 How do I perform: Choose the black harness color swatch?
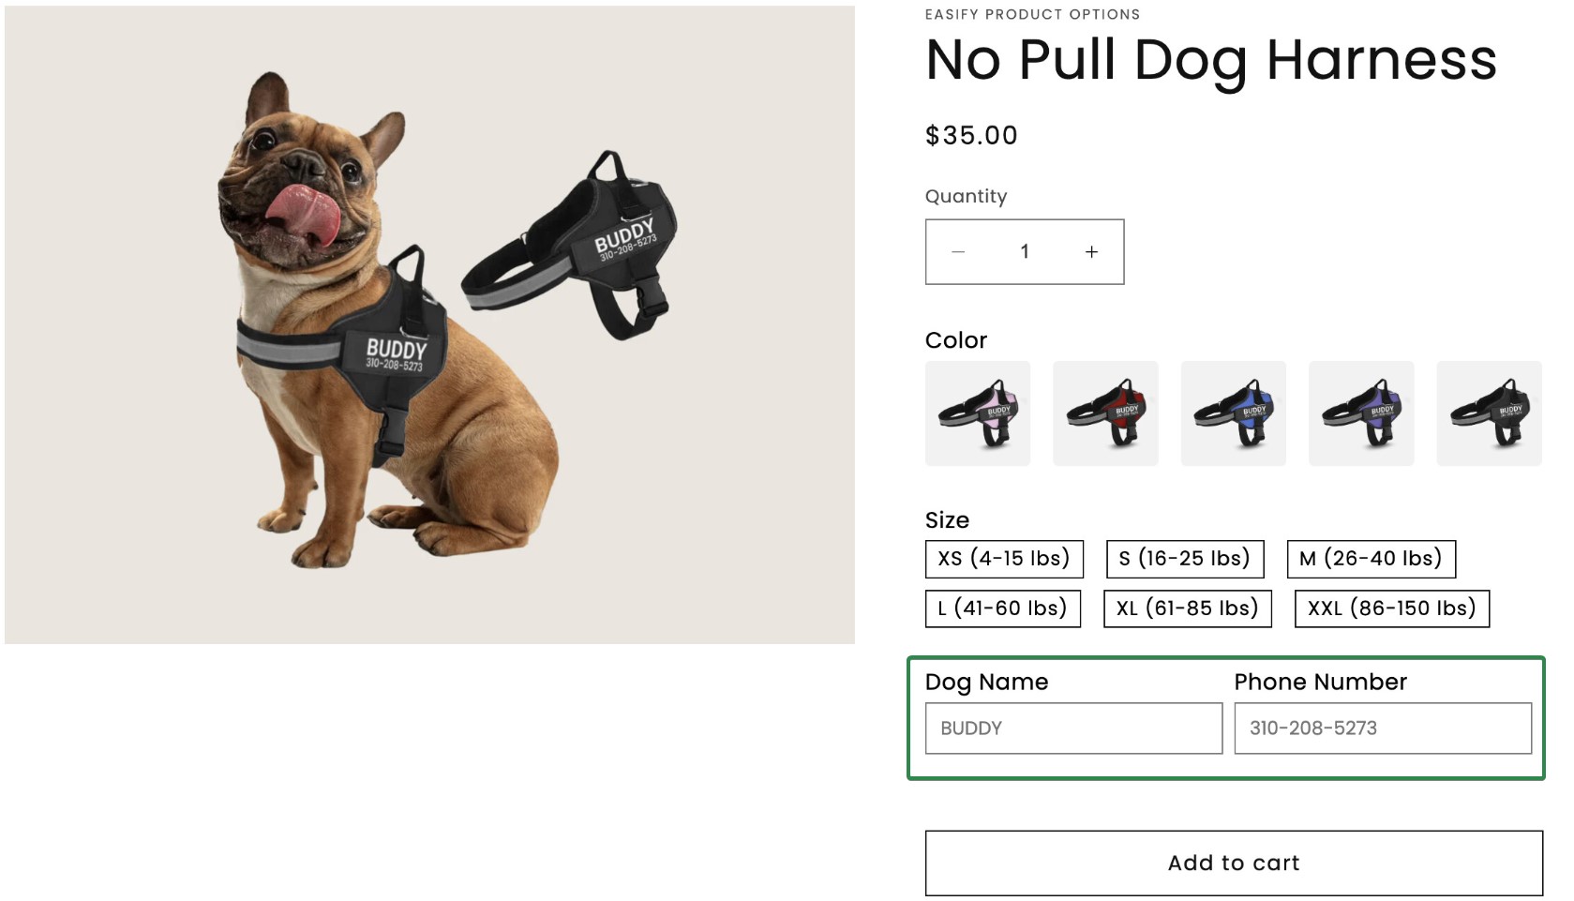tap(1489, 413)
